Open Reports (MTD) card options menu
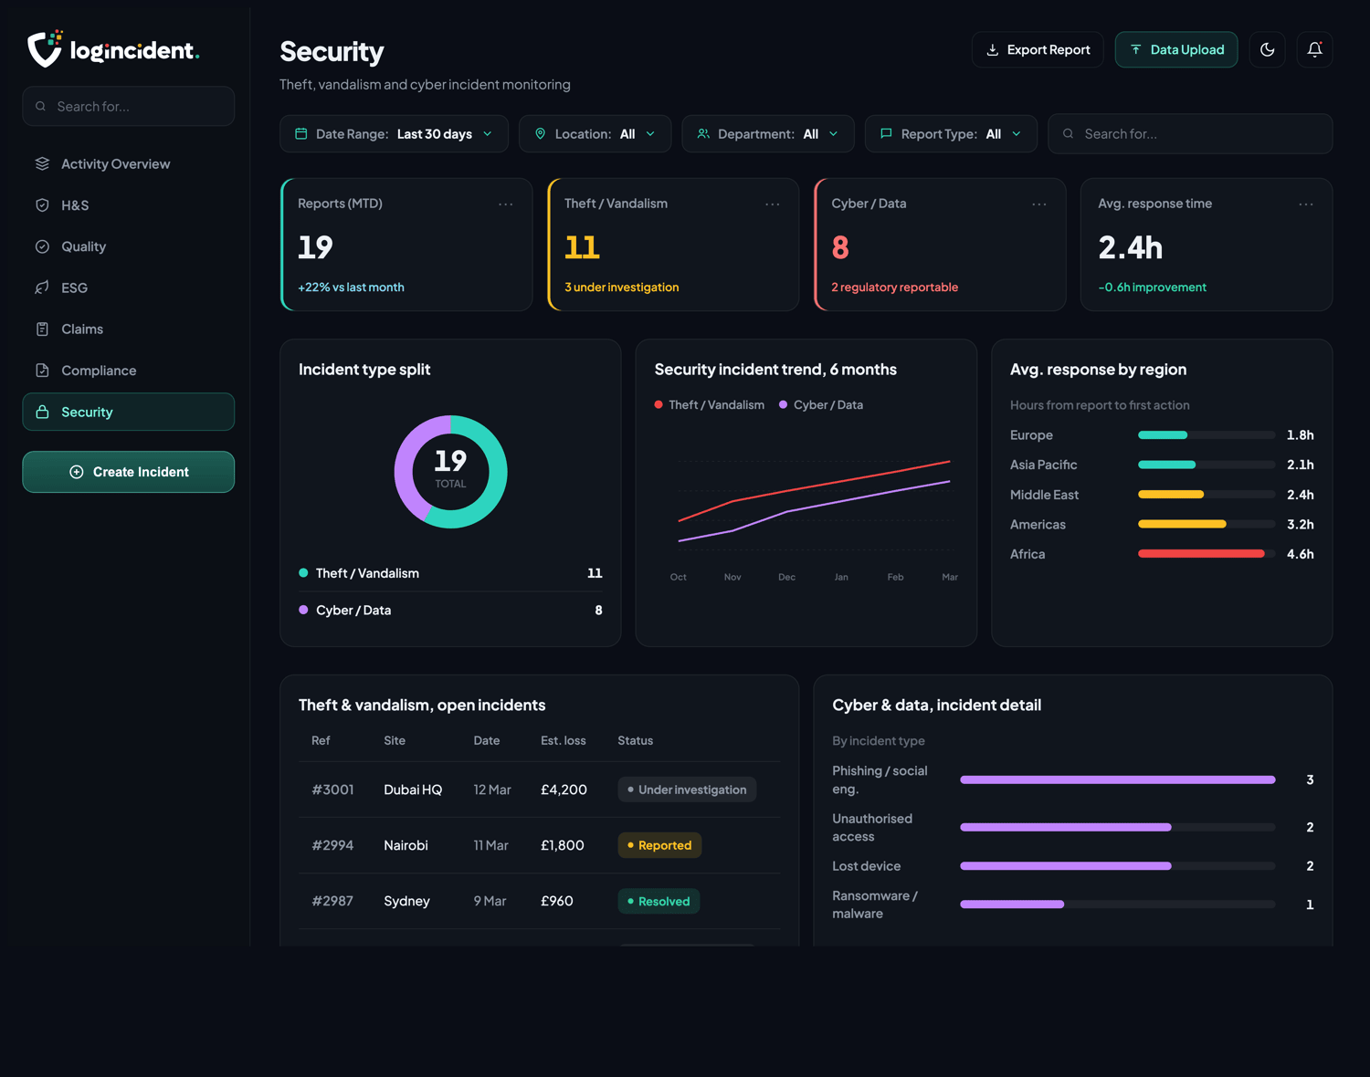 (506, 204)
